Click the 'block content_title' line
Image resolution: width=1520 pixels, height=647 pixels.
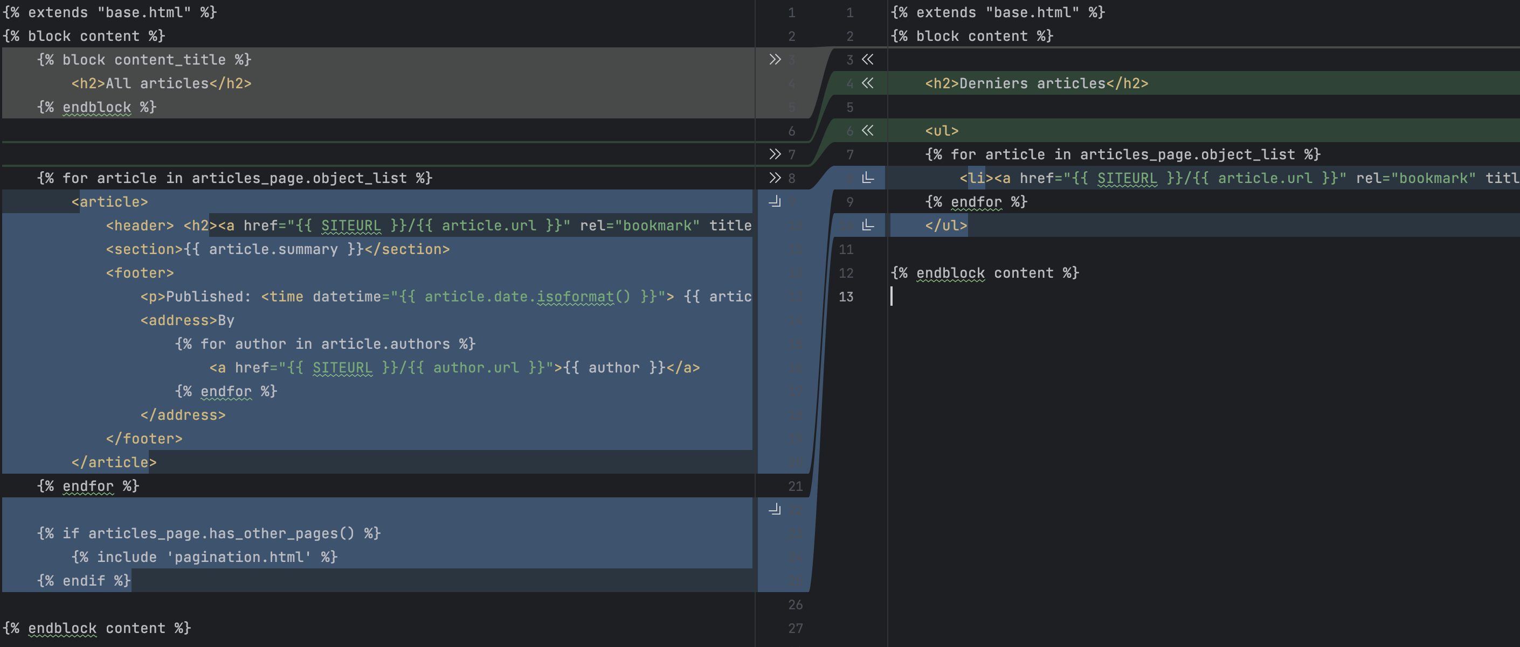[144, 60]
